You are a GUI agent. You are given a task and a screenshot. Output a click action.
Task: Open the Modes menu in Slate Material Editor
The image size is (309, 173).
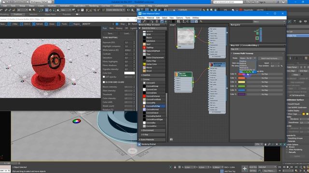point(141,18)
